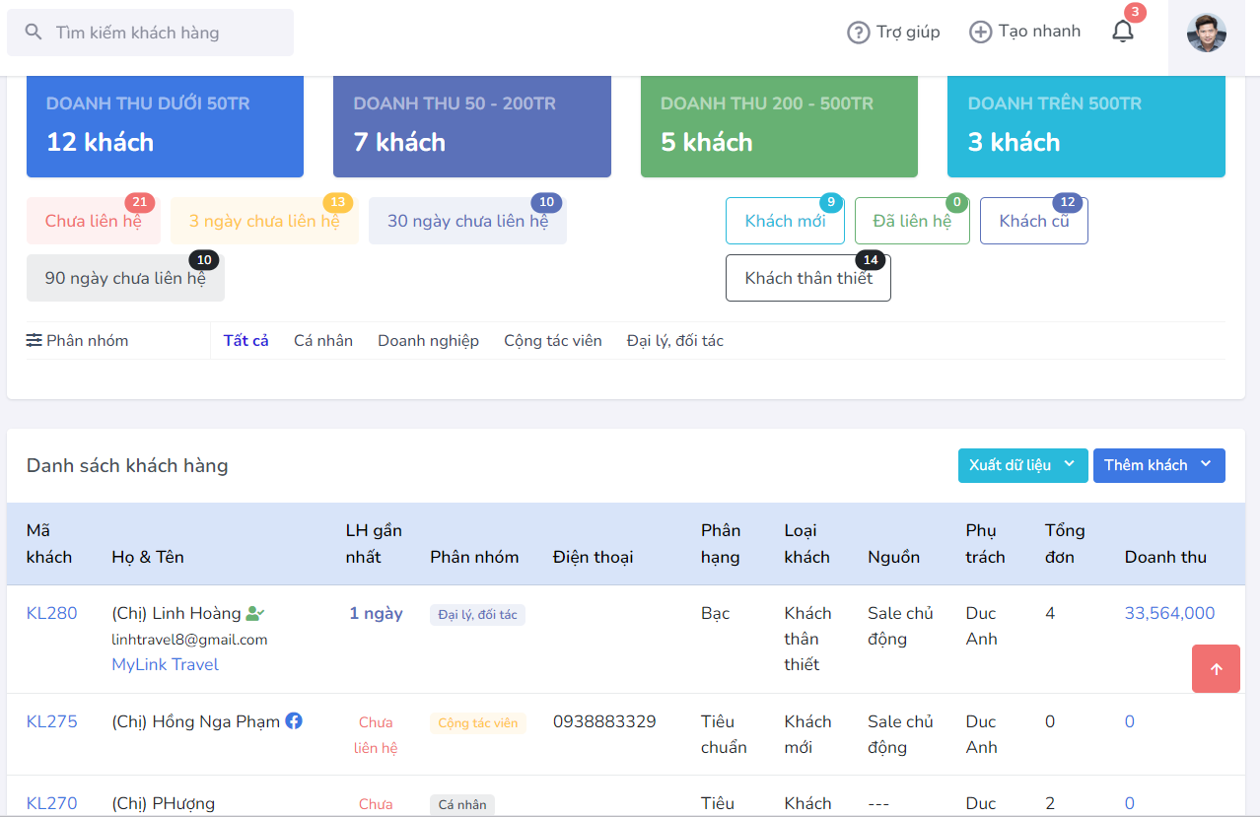This screenshot has height=817, width=1260.
Task: Filter by Chưa liên hệ tag
Action: coord(94,221)
